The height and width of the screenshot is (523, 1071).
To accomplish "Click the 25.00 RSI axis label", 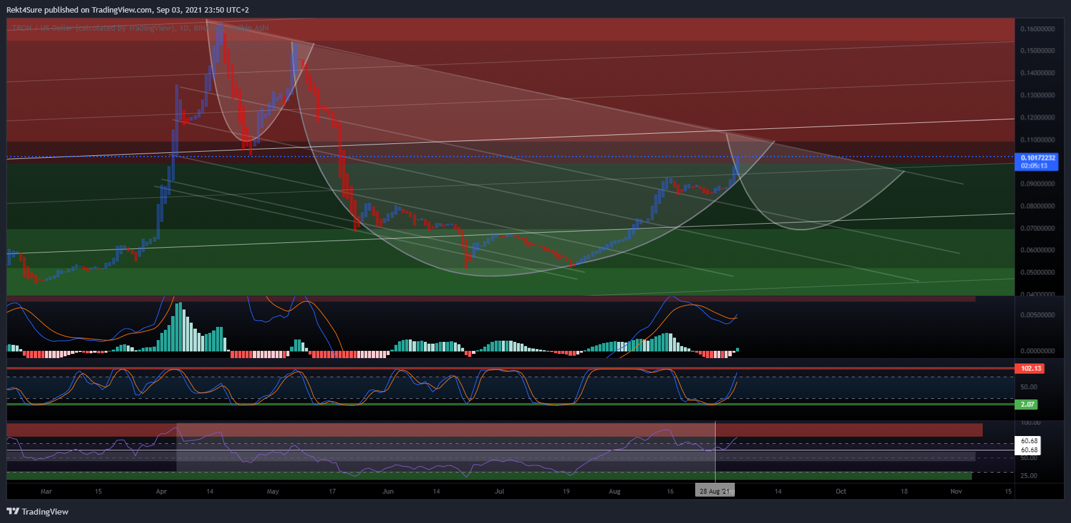I will click(x=1029, y=476).
